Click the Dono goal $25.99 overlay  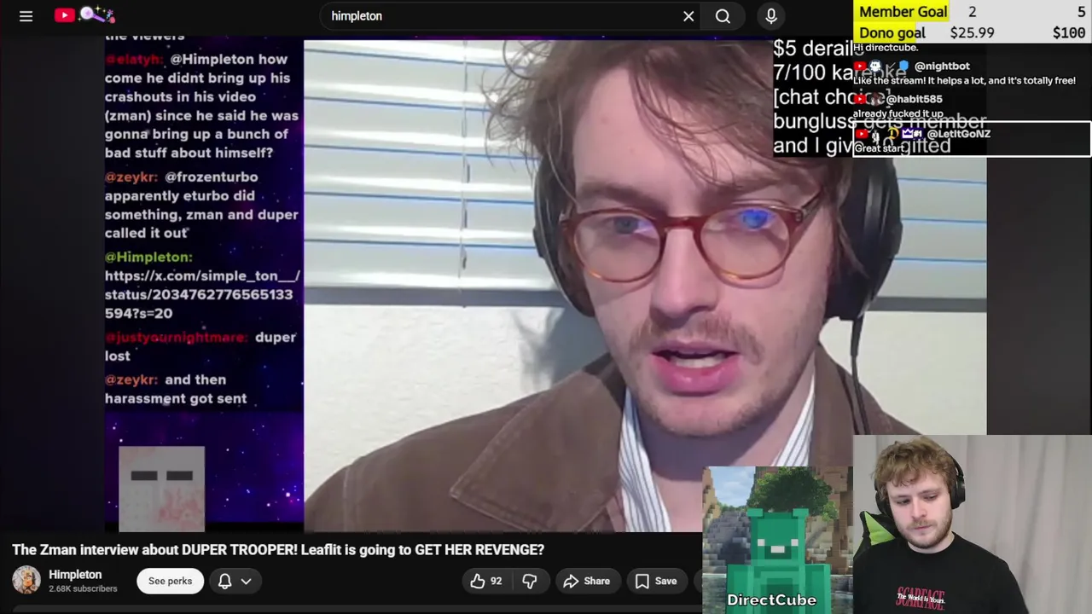coord(973,33)
